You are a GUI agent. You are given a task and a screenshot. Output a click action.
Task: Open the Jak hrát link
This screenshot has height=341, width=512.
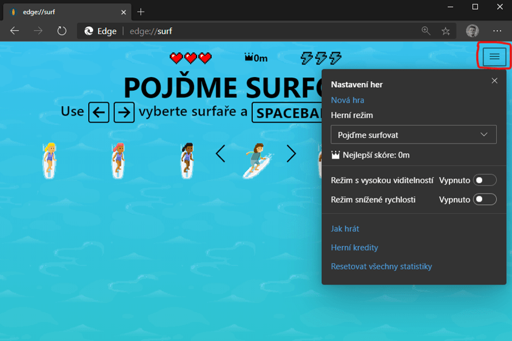click(x=345, y=229)
